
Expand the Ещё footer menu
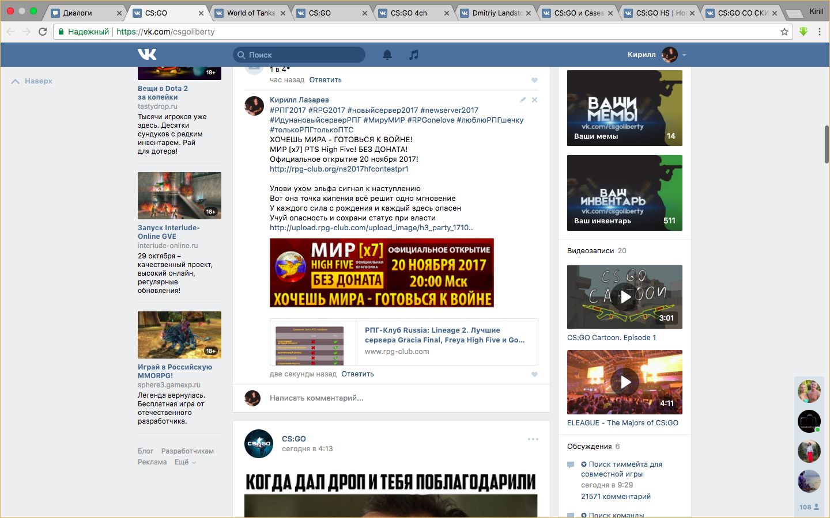[186, 462]
